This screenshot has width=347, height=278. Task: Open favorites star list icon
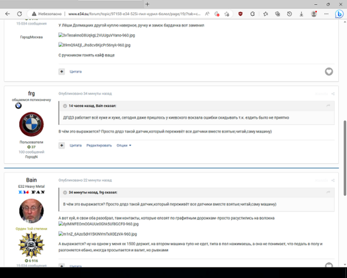(265, 14)
